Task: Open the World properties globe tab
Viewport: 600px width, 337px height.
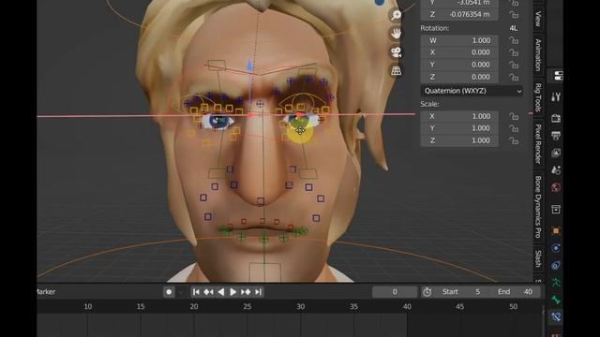Action: point(556,187)
